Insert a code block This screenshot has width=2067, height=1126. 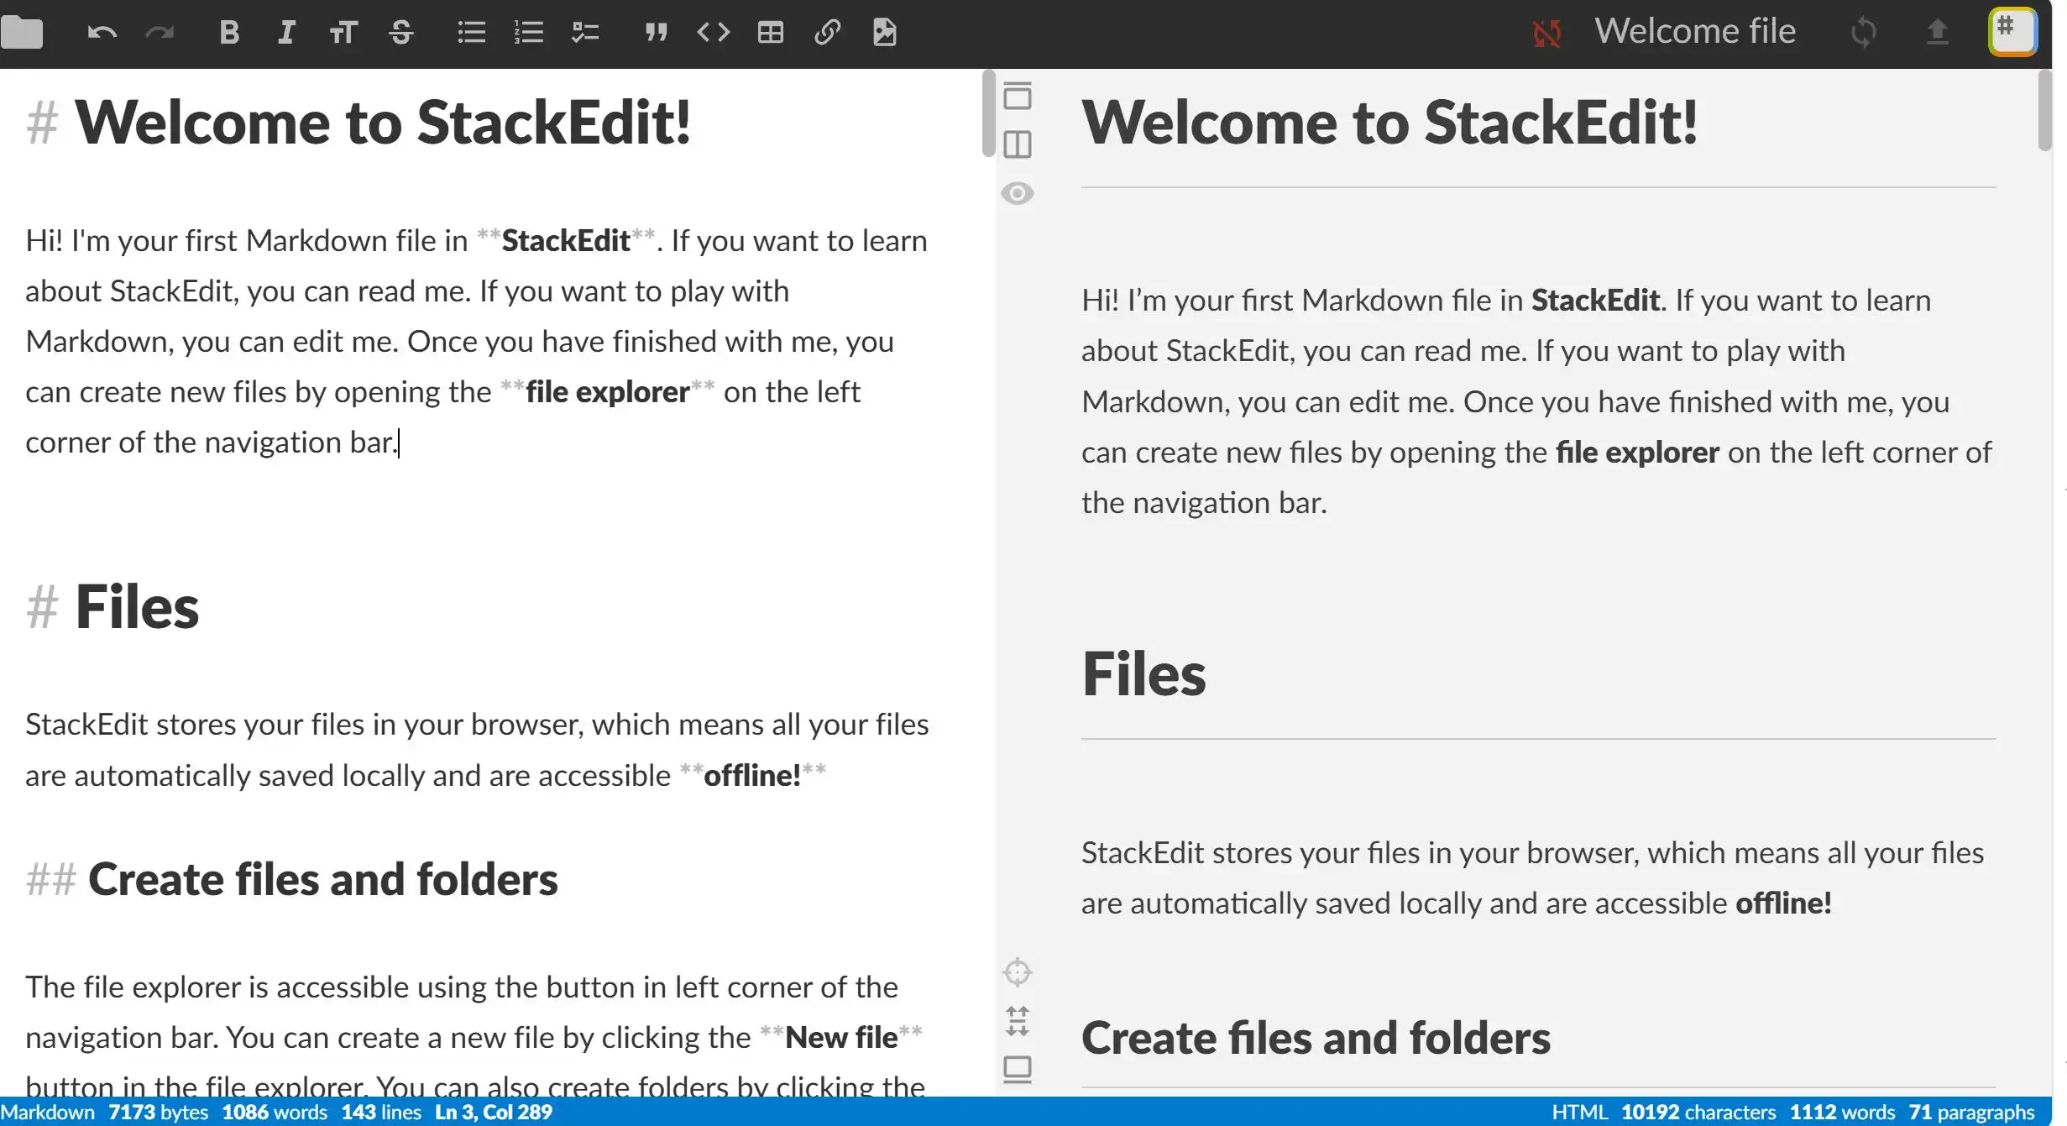pos(714,33)
